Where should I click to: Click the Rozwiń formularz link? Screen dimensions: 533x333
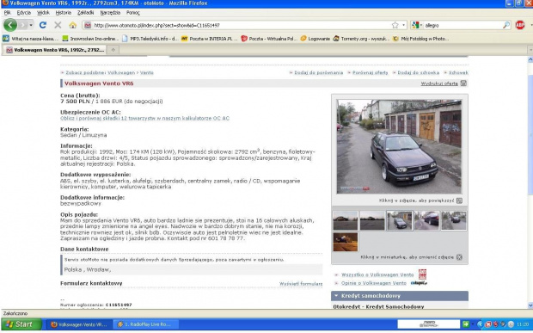click(301, 284)
